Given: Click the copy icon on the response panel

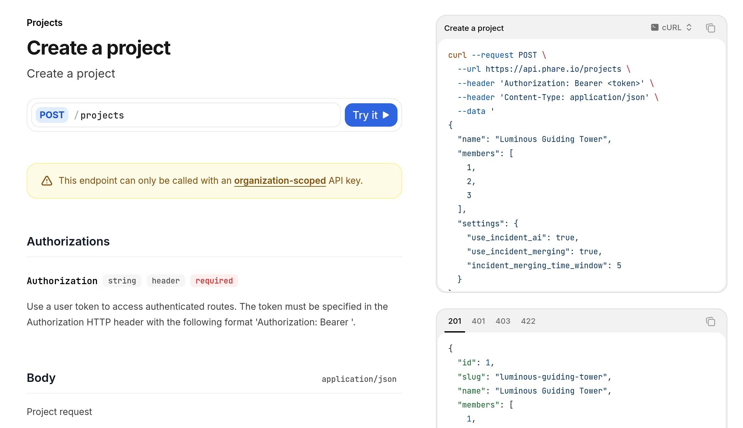Looking at the screenshot, I should click(x=710, y=321).
